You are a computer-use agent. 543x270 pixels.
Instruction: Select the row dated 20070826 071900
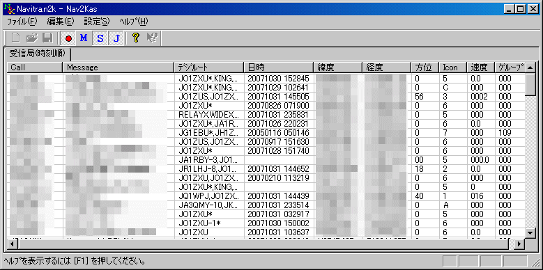pos(266,106)
